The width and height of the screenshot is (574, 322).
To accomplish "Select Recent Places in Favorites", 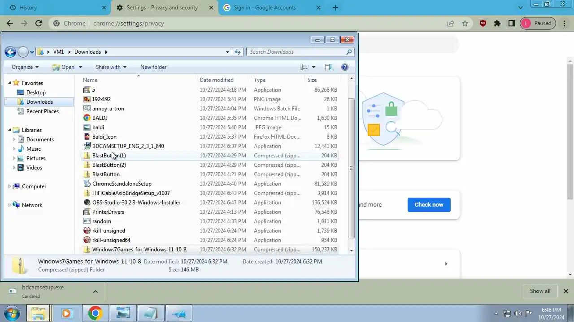I will tap(42, 111).
